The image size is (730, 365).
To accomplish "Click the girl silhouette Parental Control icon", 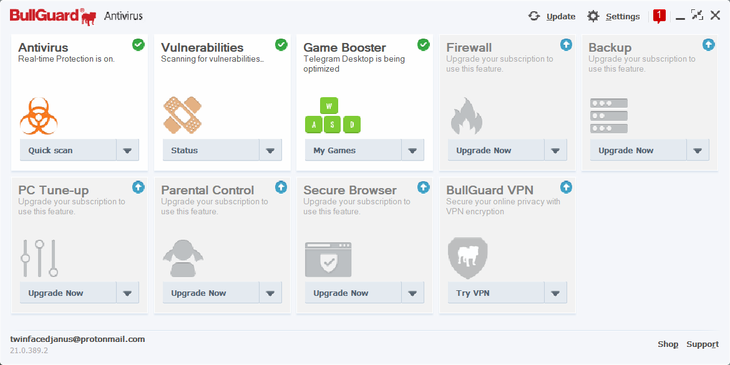I will [x=183, y=258].
